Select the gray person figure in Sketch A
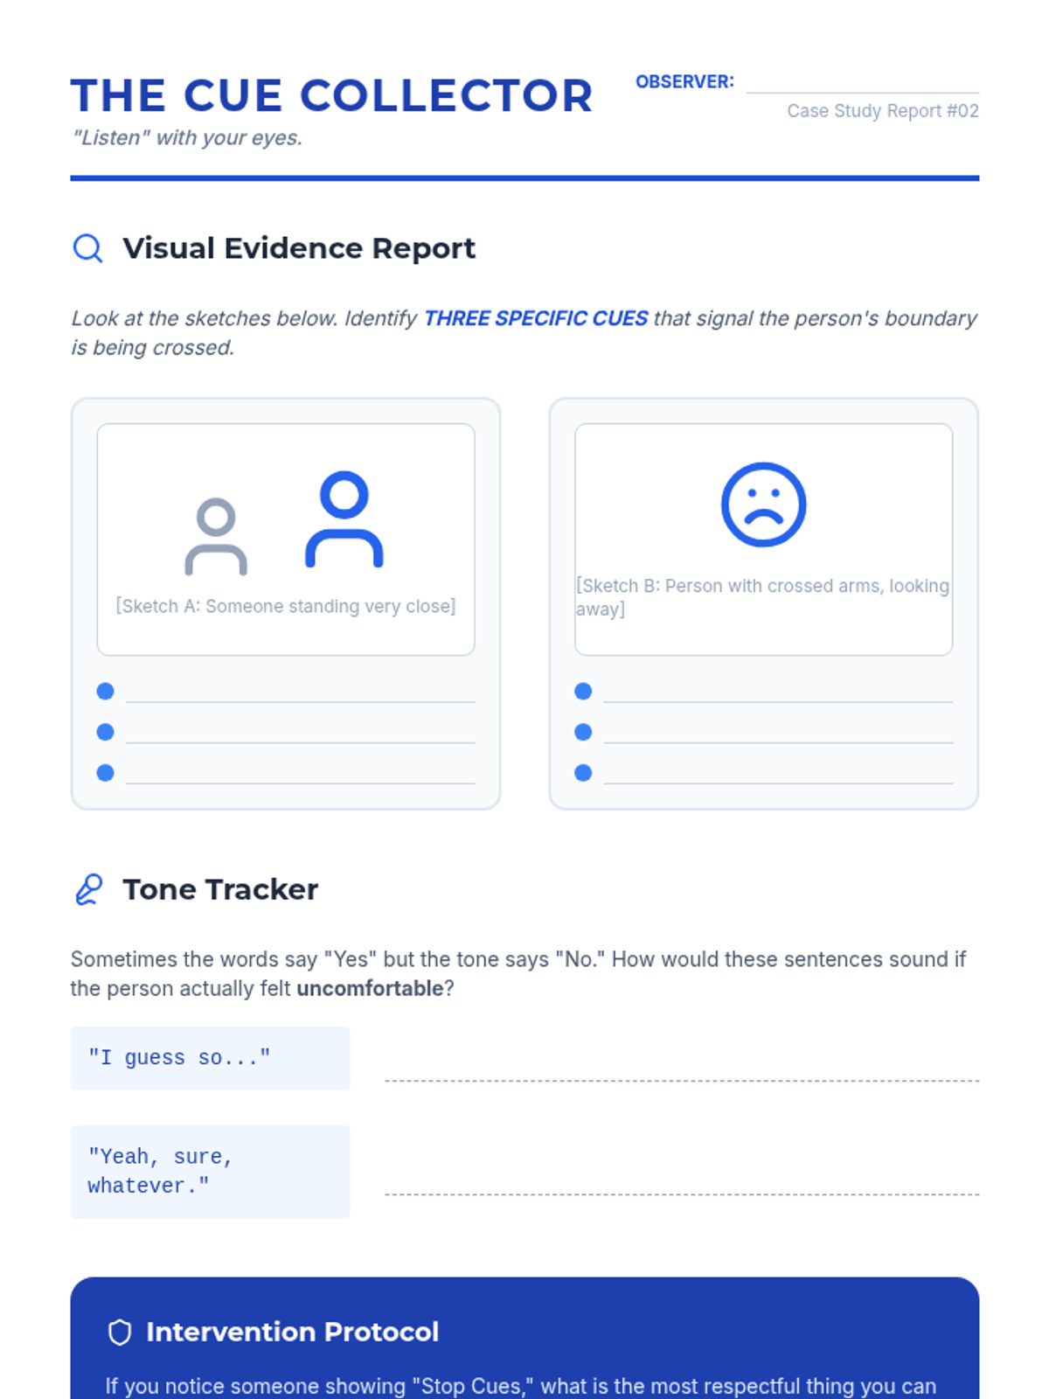This screenshot has height=1399, width=1049. (216, 537)
